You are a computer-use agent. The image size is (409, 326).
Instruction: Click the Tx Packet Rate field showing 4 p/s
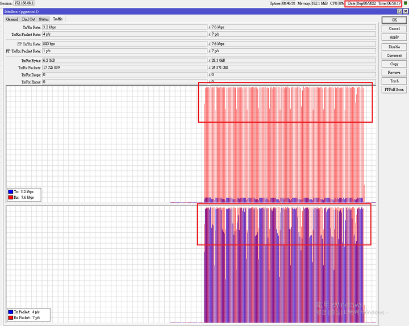124,35
